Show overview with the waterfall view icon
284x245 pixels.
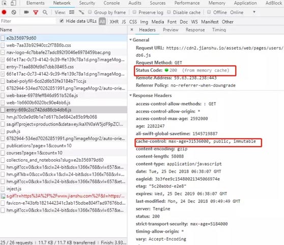81,12
